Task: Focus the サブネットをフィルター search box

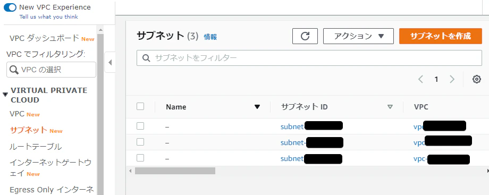Action: 309,58
